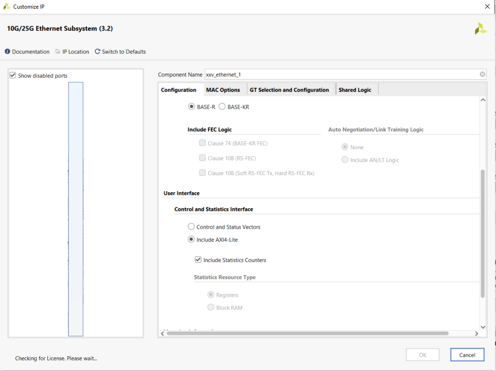Select Registers statistics resource type
This screenshot has height=371, width=496.
pos(211,295)
